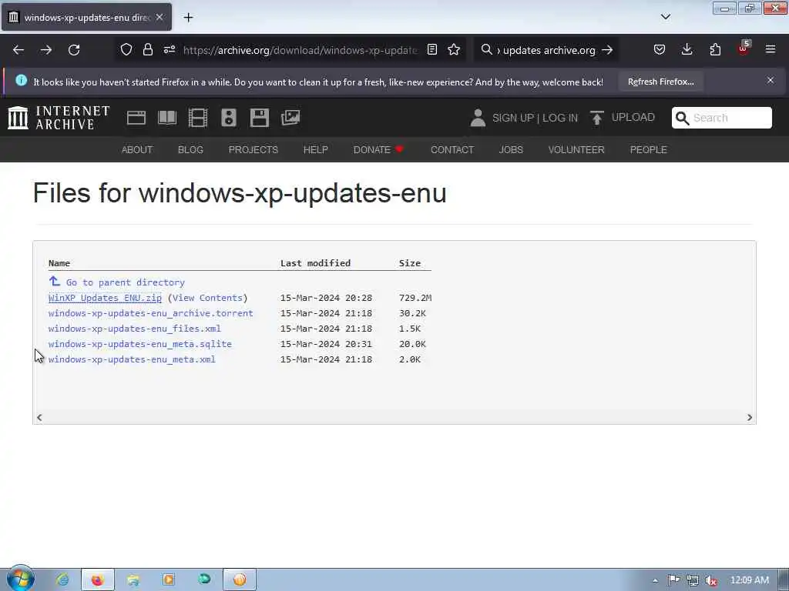Screen dimensions: 789x591
Task: Launch Internet Explorer from taskbar
Action: pos(62,579)
